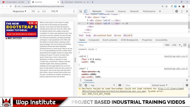Click html in the breadcrumb trail
Screen dimensions: 190x107
click(81, 35)
